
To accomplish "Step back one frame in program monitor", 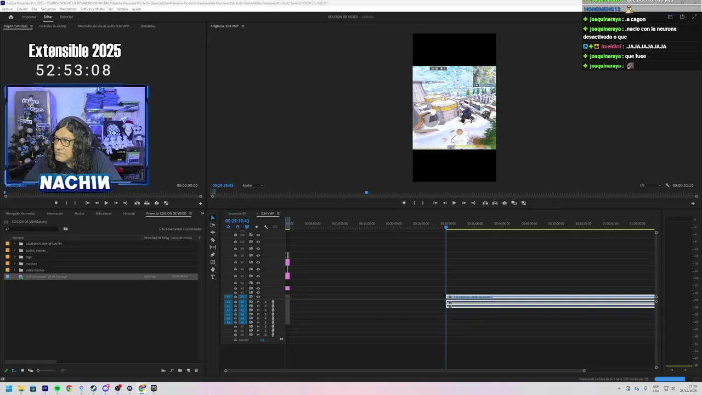I will pos(444,203).
